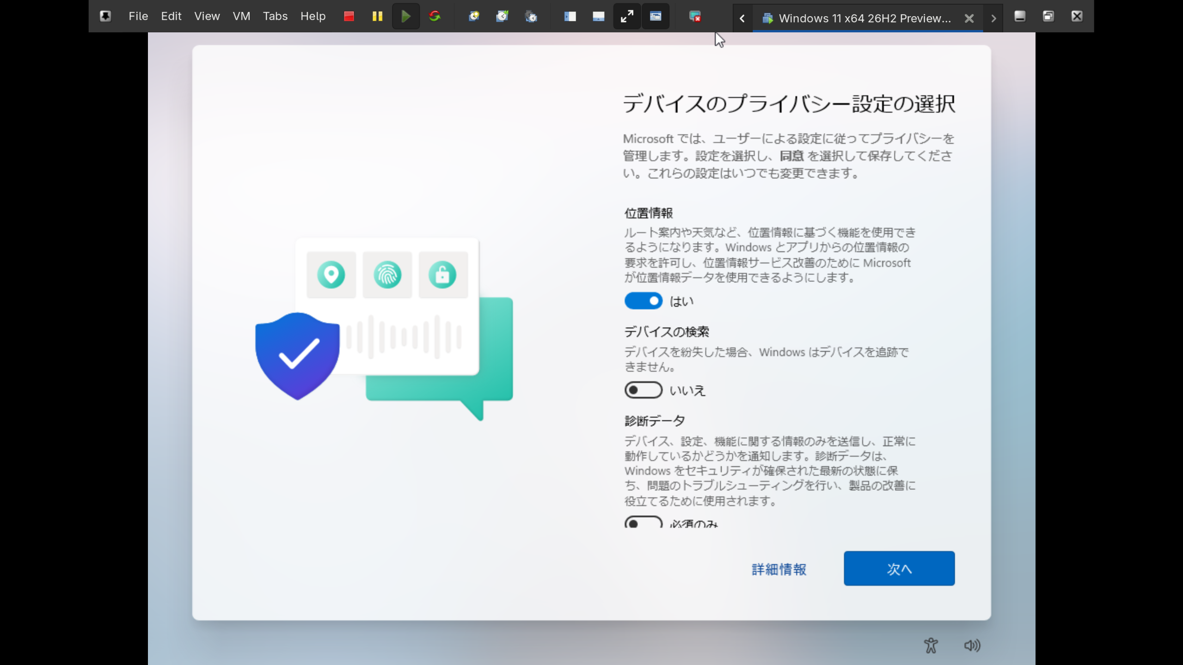Click the Unity mode window icon
Screen dimensions: 1183x665
pos(656,16)
